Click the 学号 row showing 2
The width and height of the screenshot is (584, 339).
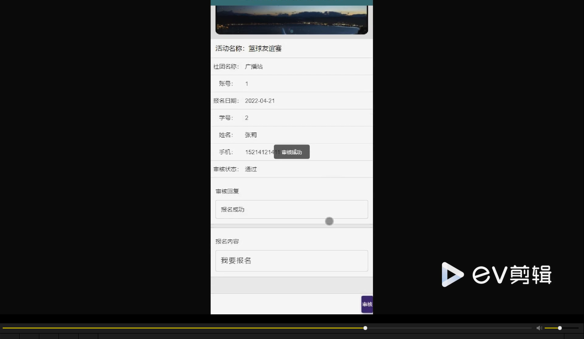247,117
